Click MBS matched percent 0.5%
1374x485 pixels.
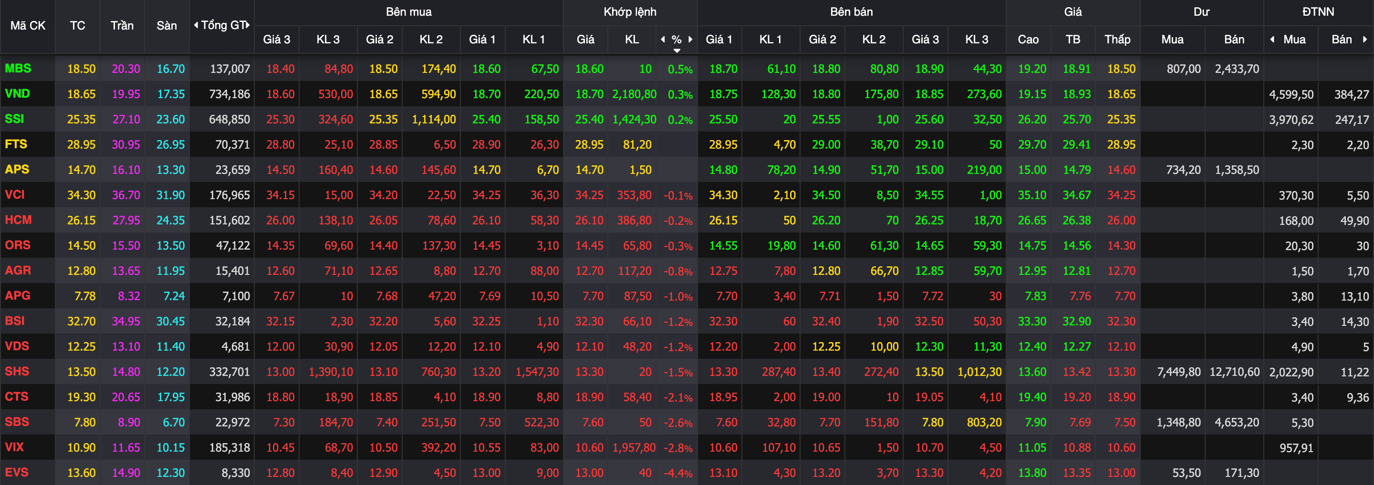[680, 69]
